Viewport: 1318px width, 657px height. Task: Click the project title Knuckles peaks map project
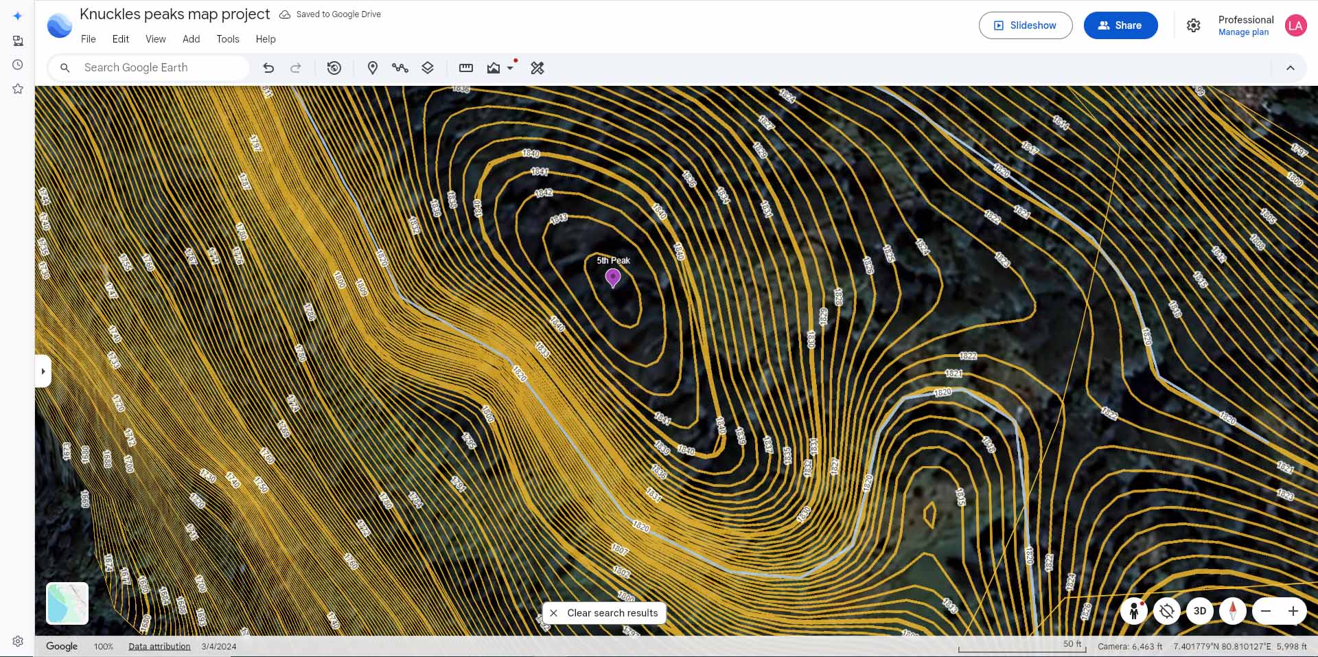(x=175, y=14)
